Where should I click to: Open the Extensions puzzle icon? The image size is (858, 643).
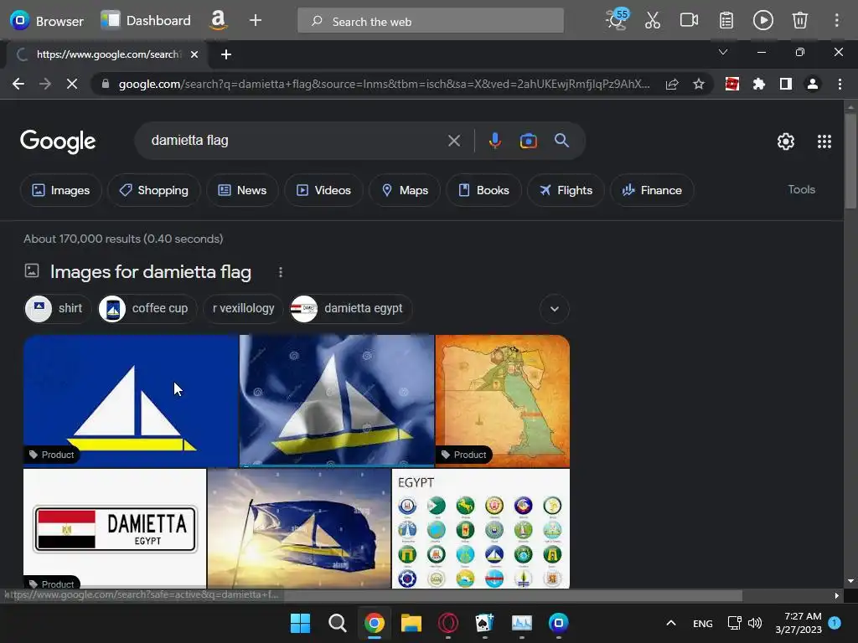[x=758, y=85]
